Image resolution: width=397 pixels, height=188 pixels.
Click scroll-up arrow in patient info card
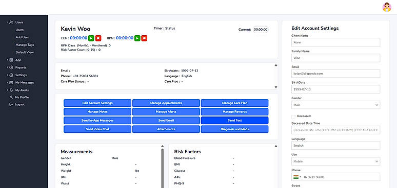(x=276, y=65)
